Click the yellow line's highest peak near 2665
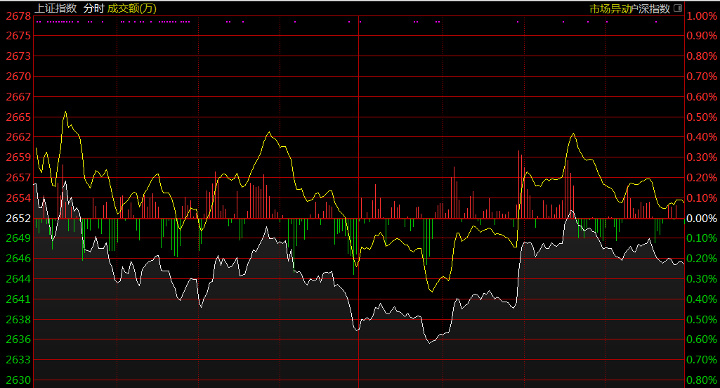This screenshot has height=388, width=720. coord(65,111)
